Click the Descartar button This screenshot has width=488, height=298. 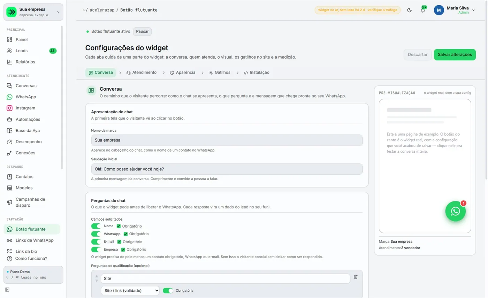[x=418, y=55]
